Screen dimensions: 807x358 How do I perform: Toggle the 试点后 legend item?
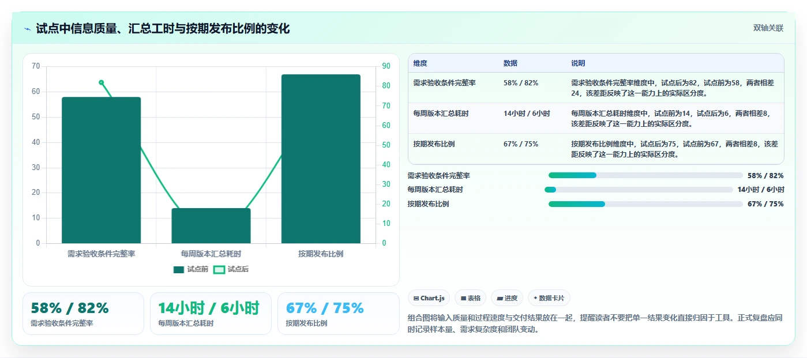(x=231, y=269)
